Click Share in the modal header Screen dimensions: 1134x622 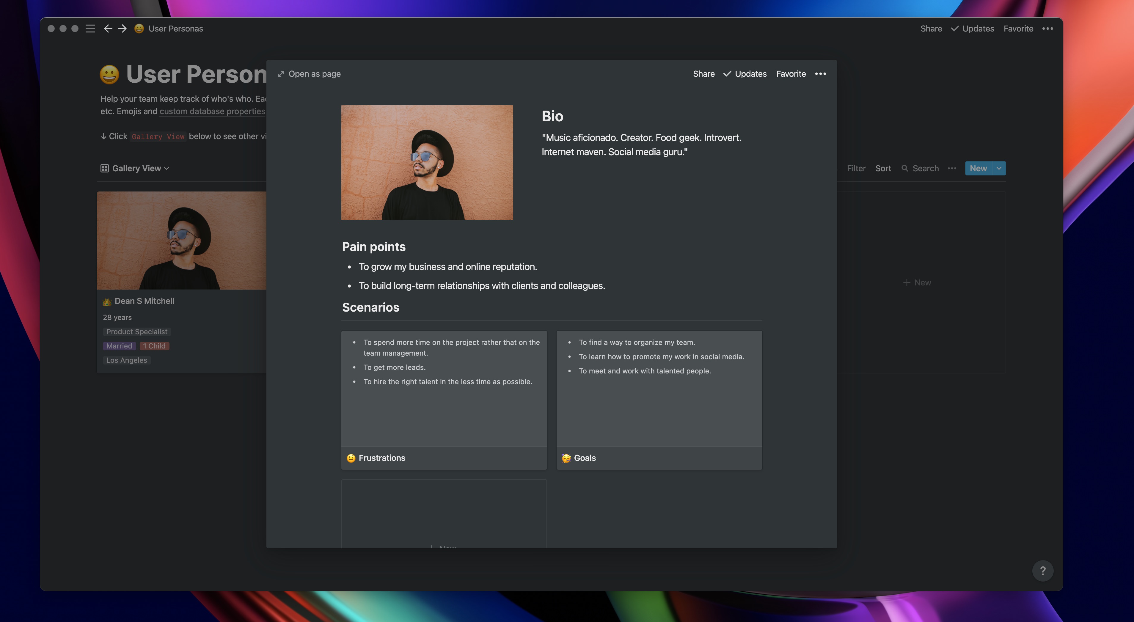[703, 74]
